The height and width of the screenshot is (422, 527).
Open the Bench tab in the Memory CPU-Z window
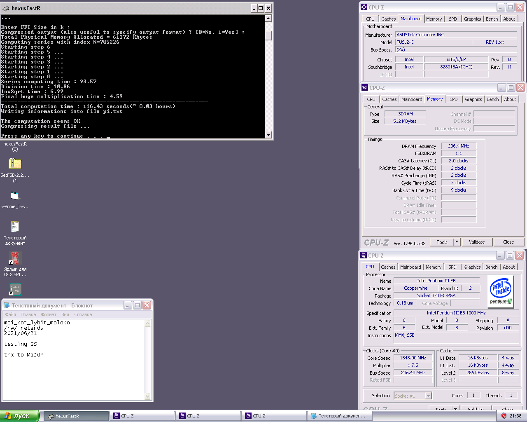point(493,99)
